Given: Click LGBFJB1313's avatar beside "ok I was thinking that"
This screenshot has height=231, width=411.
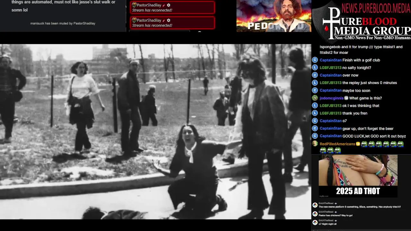Looking at the screenshot, I should 315,106.
